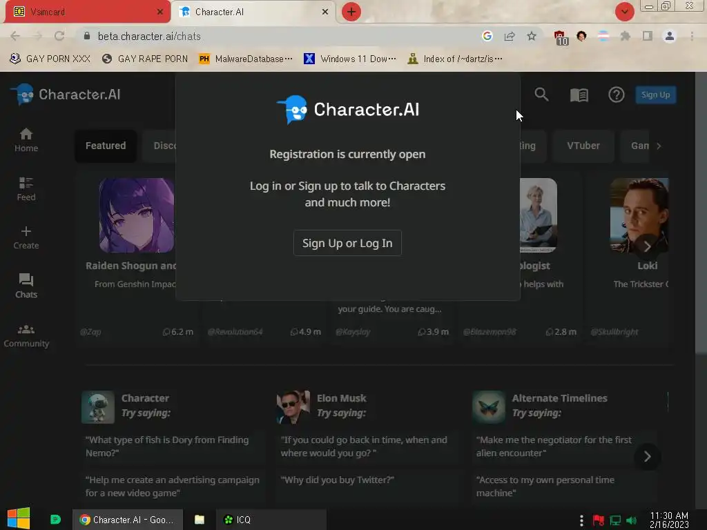
Task: Toggle the browser side panel
Action: click(x=648, y=36)
